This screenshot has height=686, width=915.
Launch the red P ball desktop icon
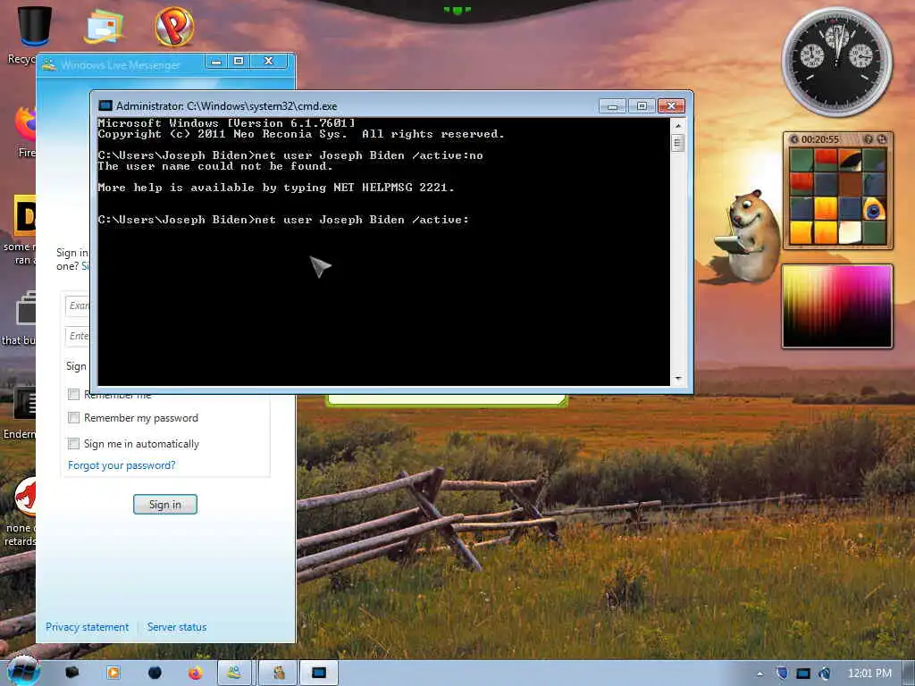pyautogui.click(x=174, y=27)
